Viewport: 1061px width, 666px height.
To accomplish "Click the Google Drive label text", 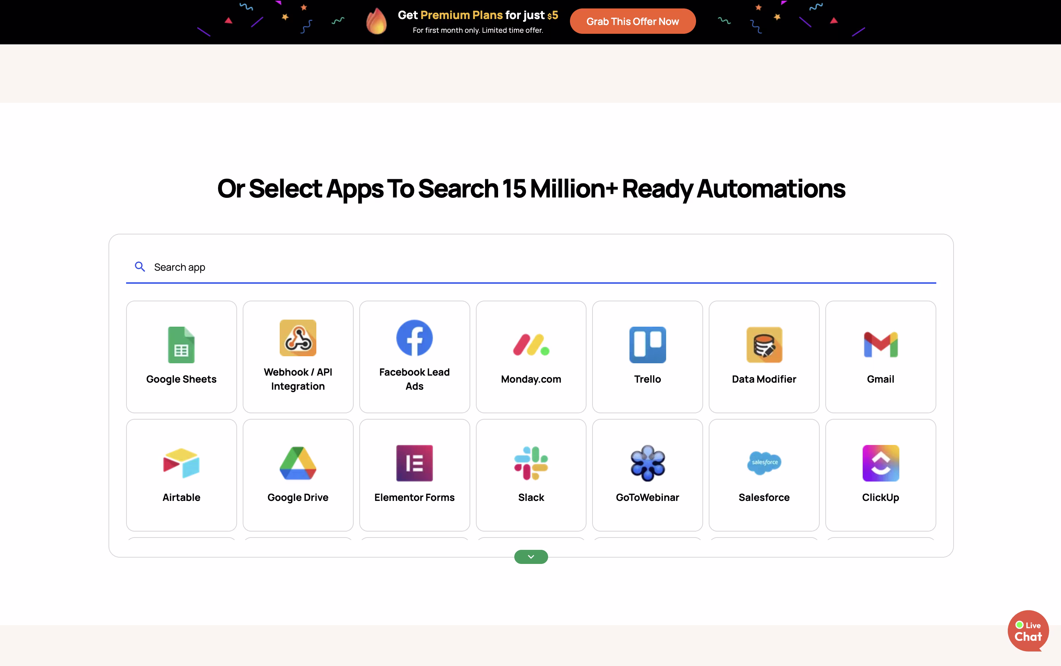I will [298, 497].
